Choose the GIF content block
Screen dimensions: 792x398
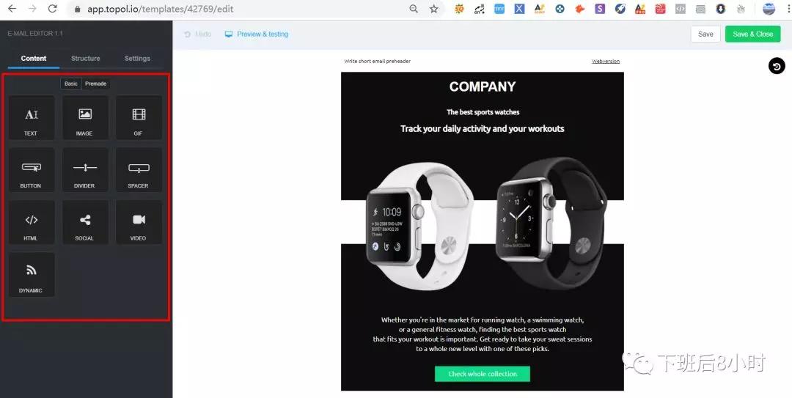(139, 118)
